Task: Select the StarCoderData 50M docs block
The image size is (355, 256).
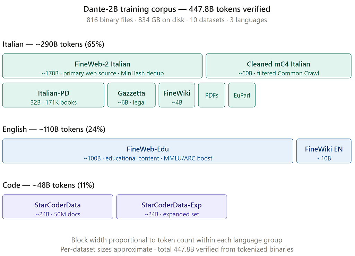Action: 58,207
